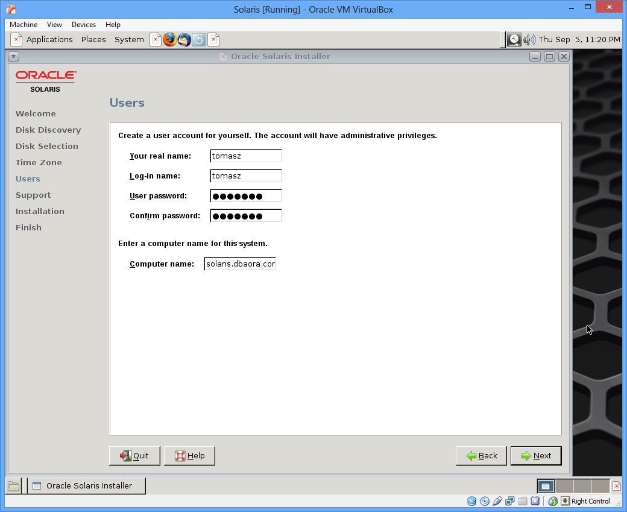Click the installer Help button
This screenshot has height=512, width=627.
pos(189,456)
